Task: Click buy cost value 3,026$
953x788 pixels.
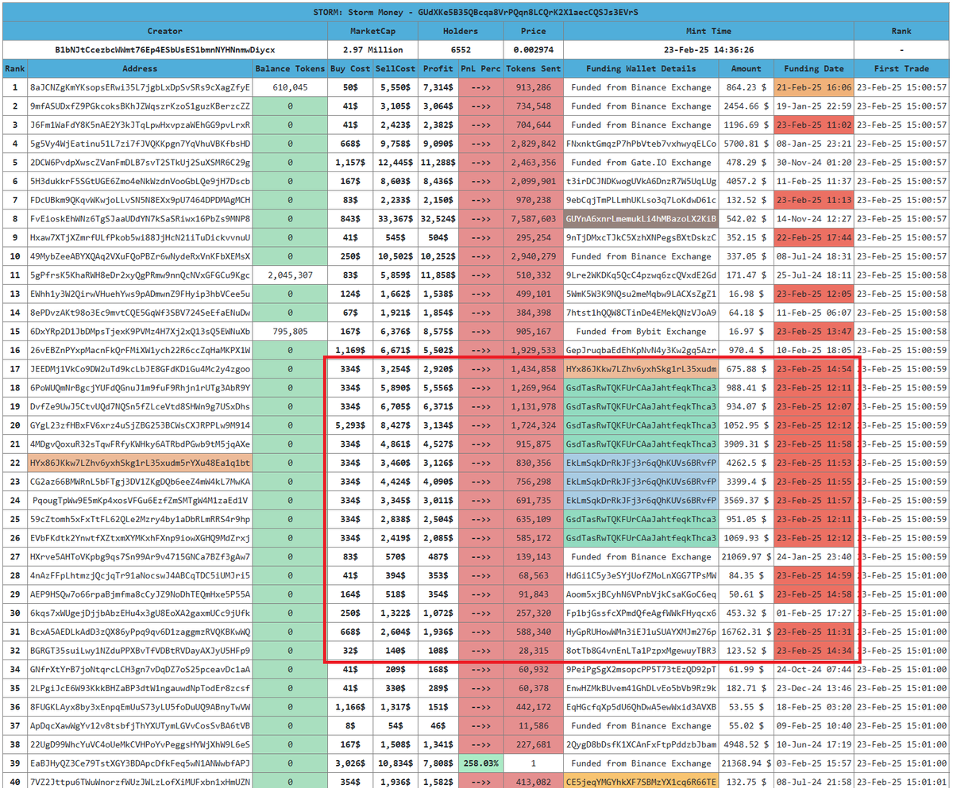Action: point(349,763)
